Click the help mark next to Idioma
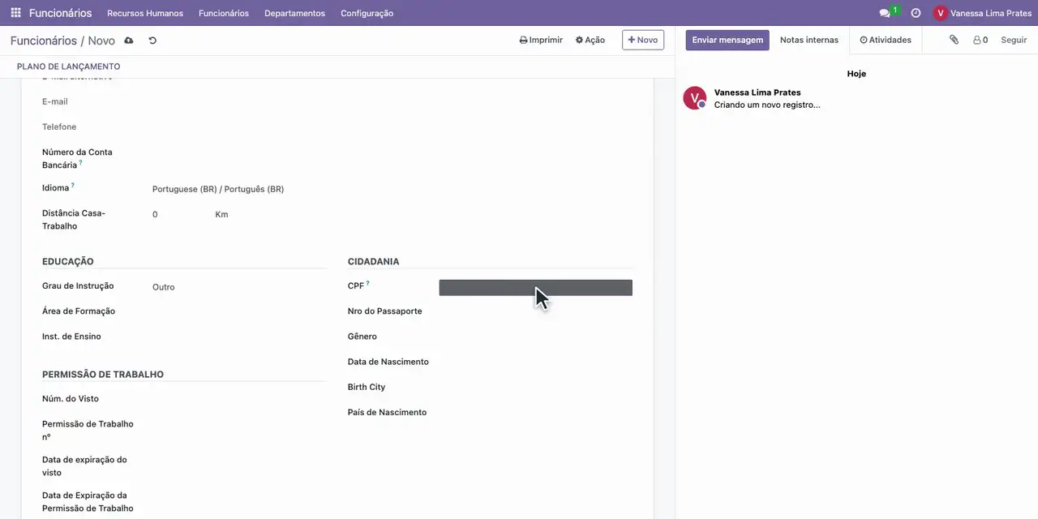The image size is (1038, 519). (x=72, y=185)
